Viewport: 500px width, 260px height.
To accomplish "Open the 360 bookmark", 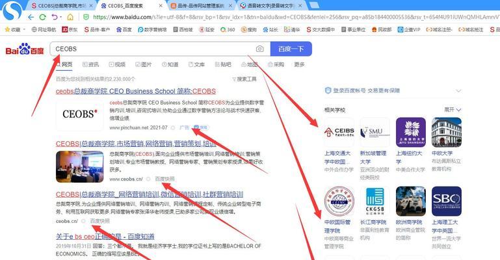I will pos(228,29).
